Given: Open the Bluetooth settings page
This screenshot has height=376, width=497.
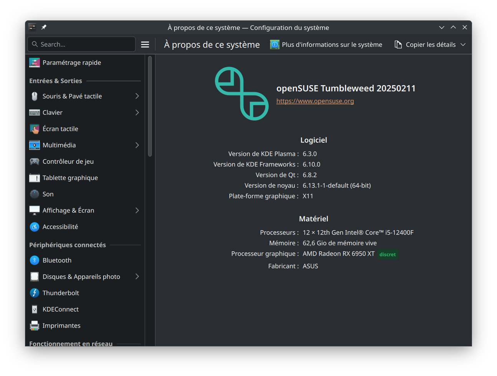Looking at the screenshot, I should [x=85, y=260].
